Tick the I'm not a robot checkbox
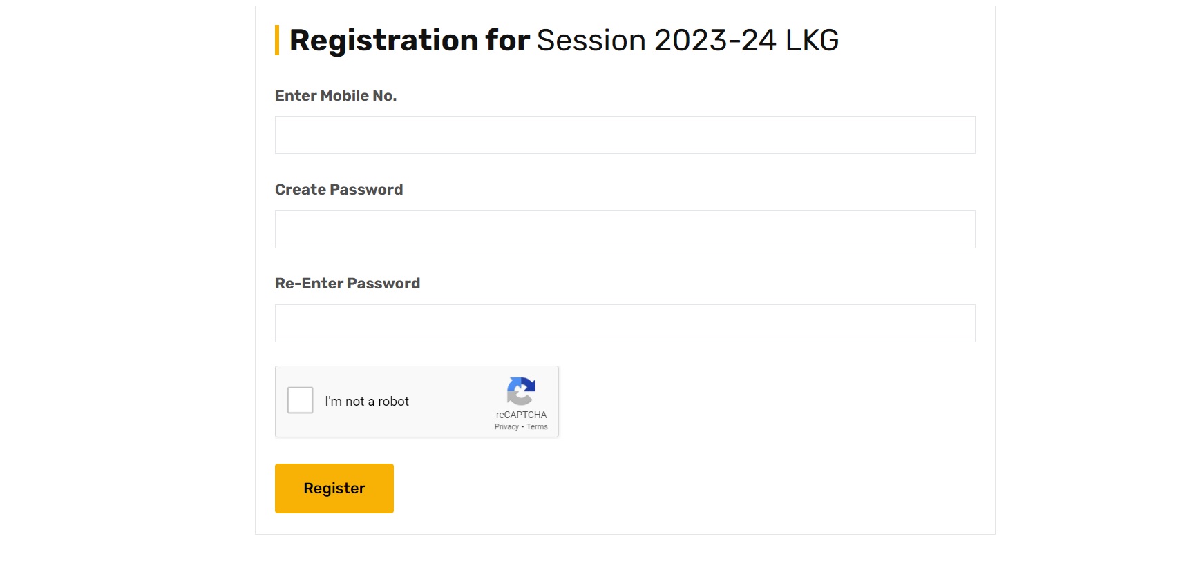The image size is (1178, 561). tap(301, 400)
